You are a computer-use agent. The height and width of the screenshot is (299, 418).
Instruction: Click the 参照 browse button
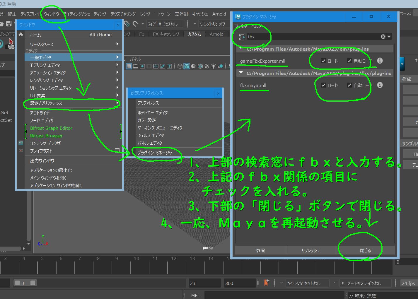click(260, 250)
